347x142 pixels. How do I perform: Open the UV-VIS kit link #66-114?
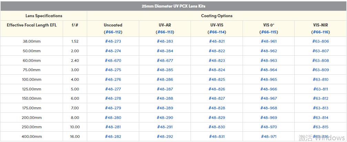click(217, 32)
